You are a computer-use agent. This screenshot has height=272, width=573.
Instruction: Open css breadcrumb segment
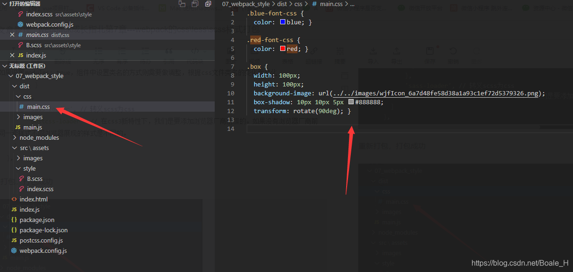(x=298, y=4)
